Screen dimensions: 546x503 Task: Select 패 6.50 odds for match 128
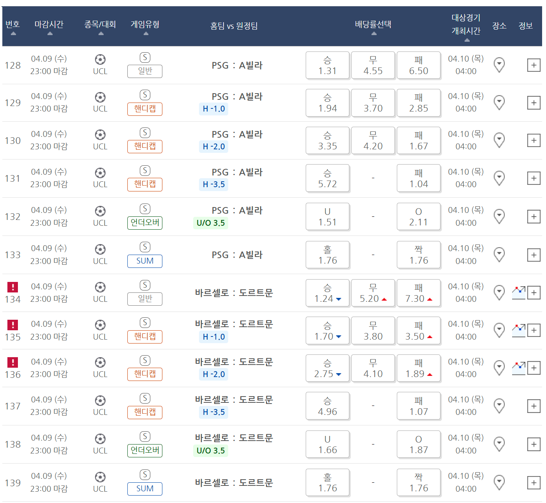click(x=419, y=65)
